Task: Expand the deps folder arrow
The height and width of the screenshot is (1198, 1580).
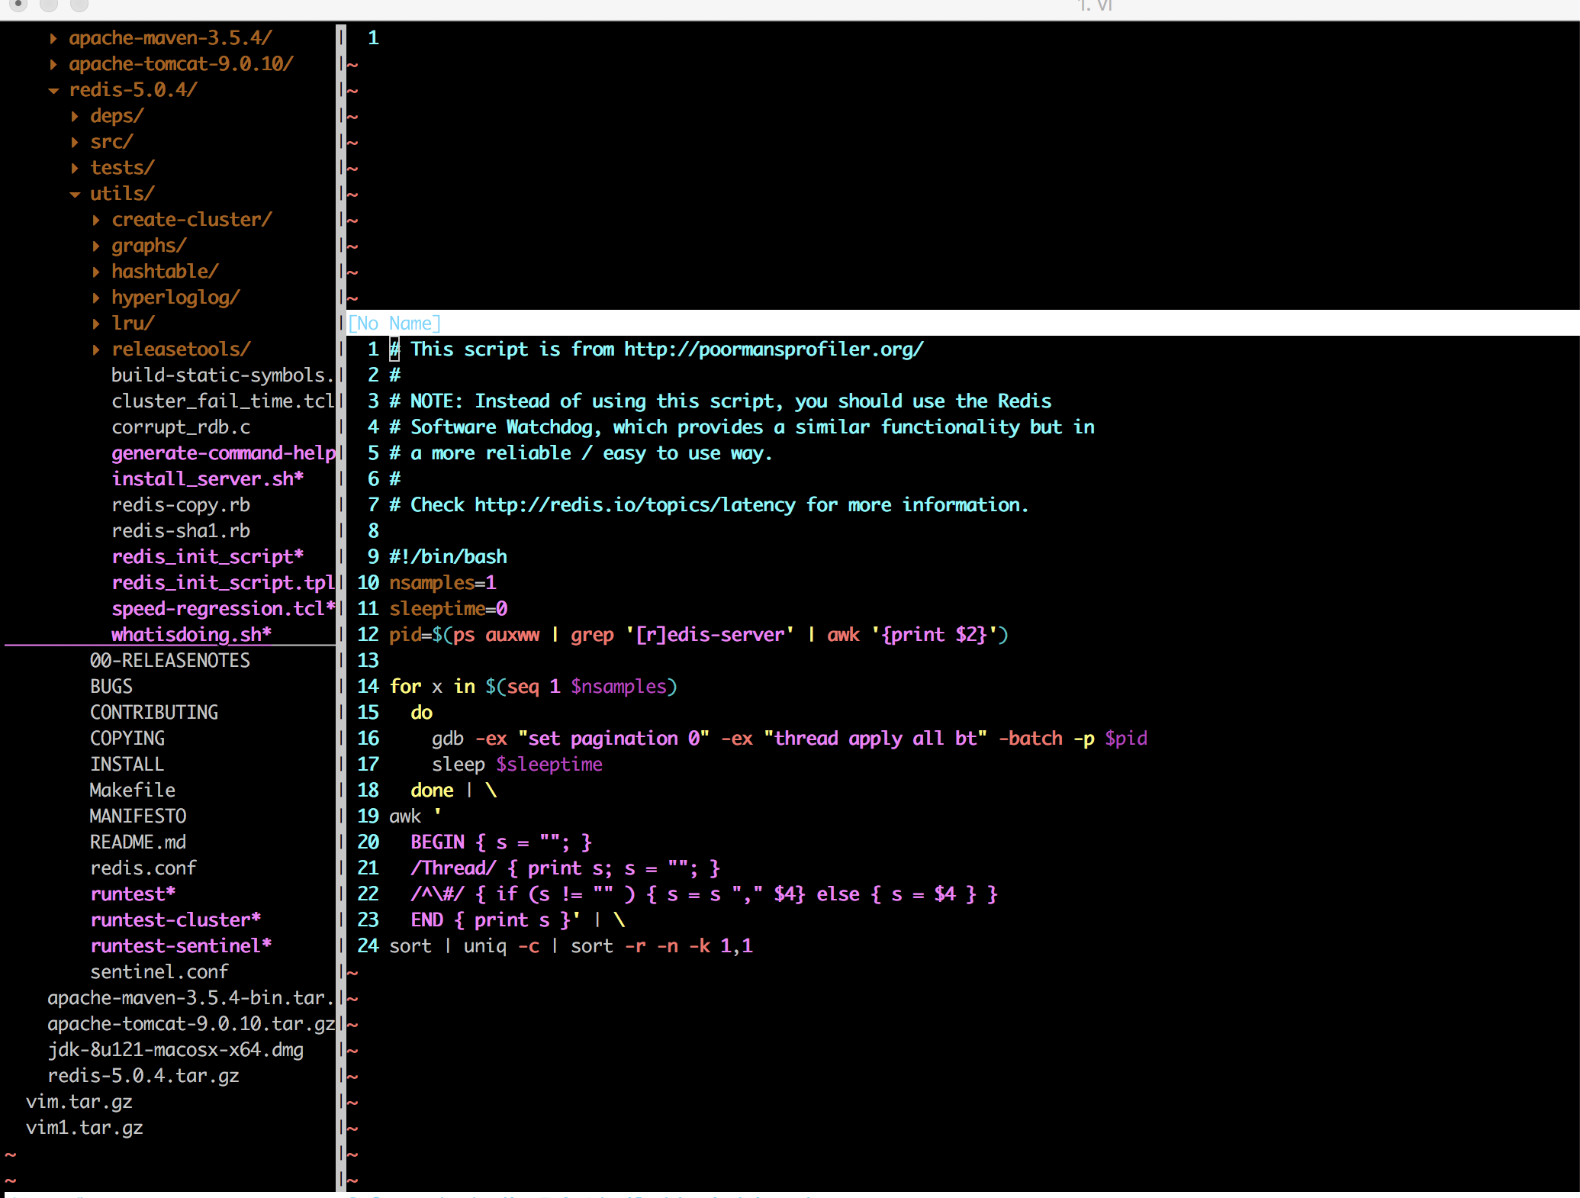Action: click(74, 116)
